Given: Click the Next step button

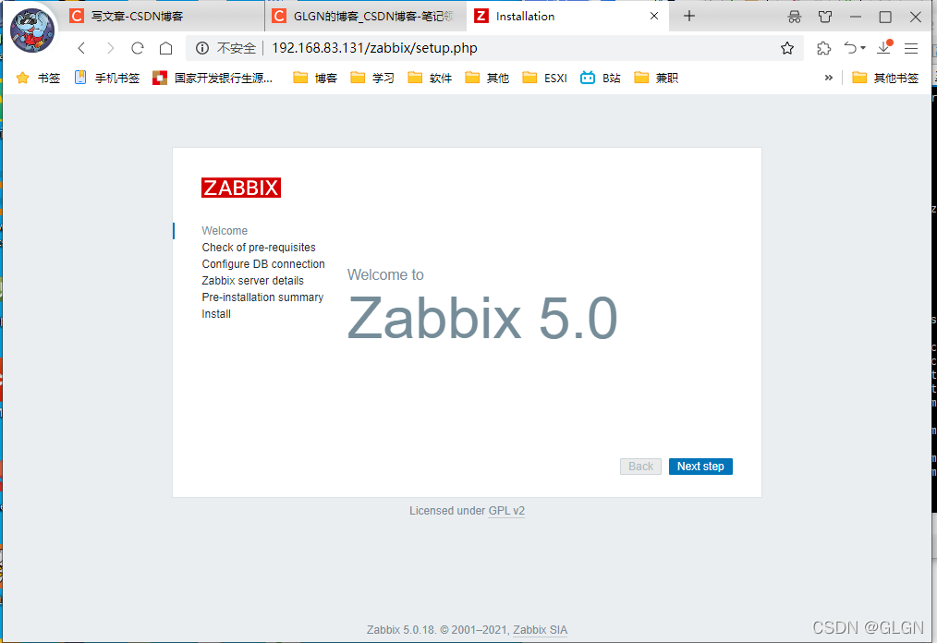Looking at the screenshot, I should (x=700, y=466).
